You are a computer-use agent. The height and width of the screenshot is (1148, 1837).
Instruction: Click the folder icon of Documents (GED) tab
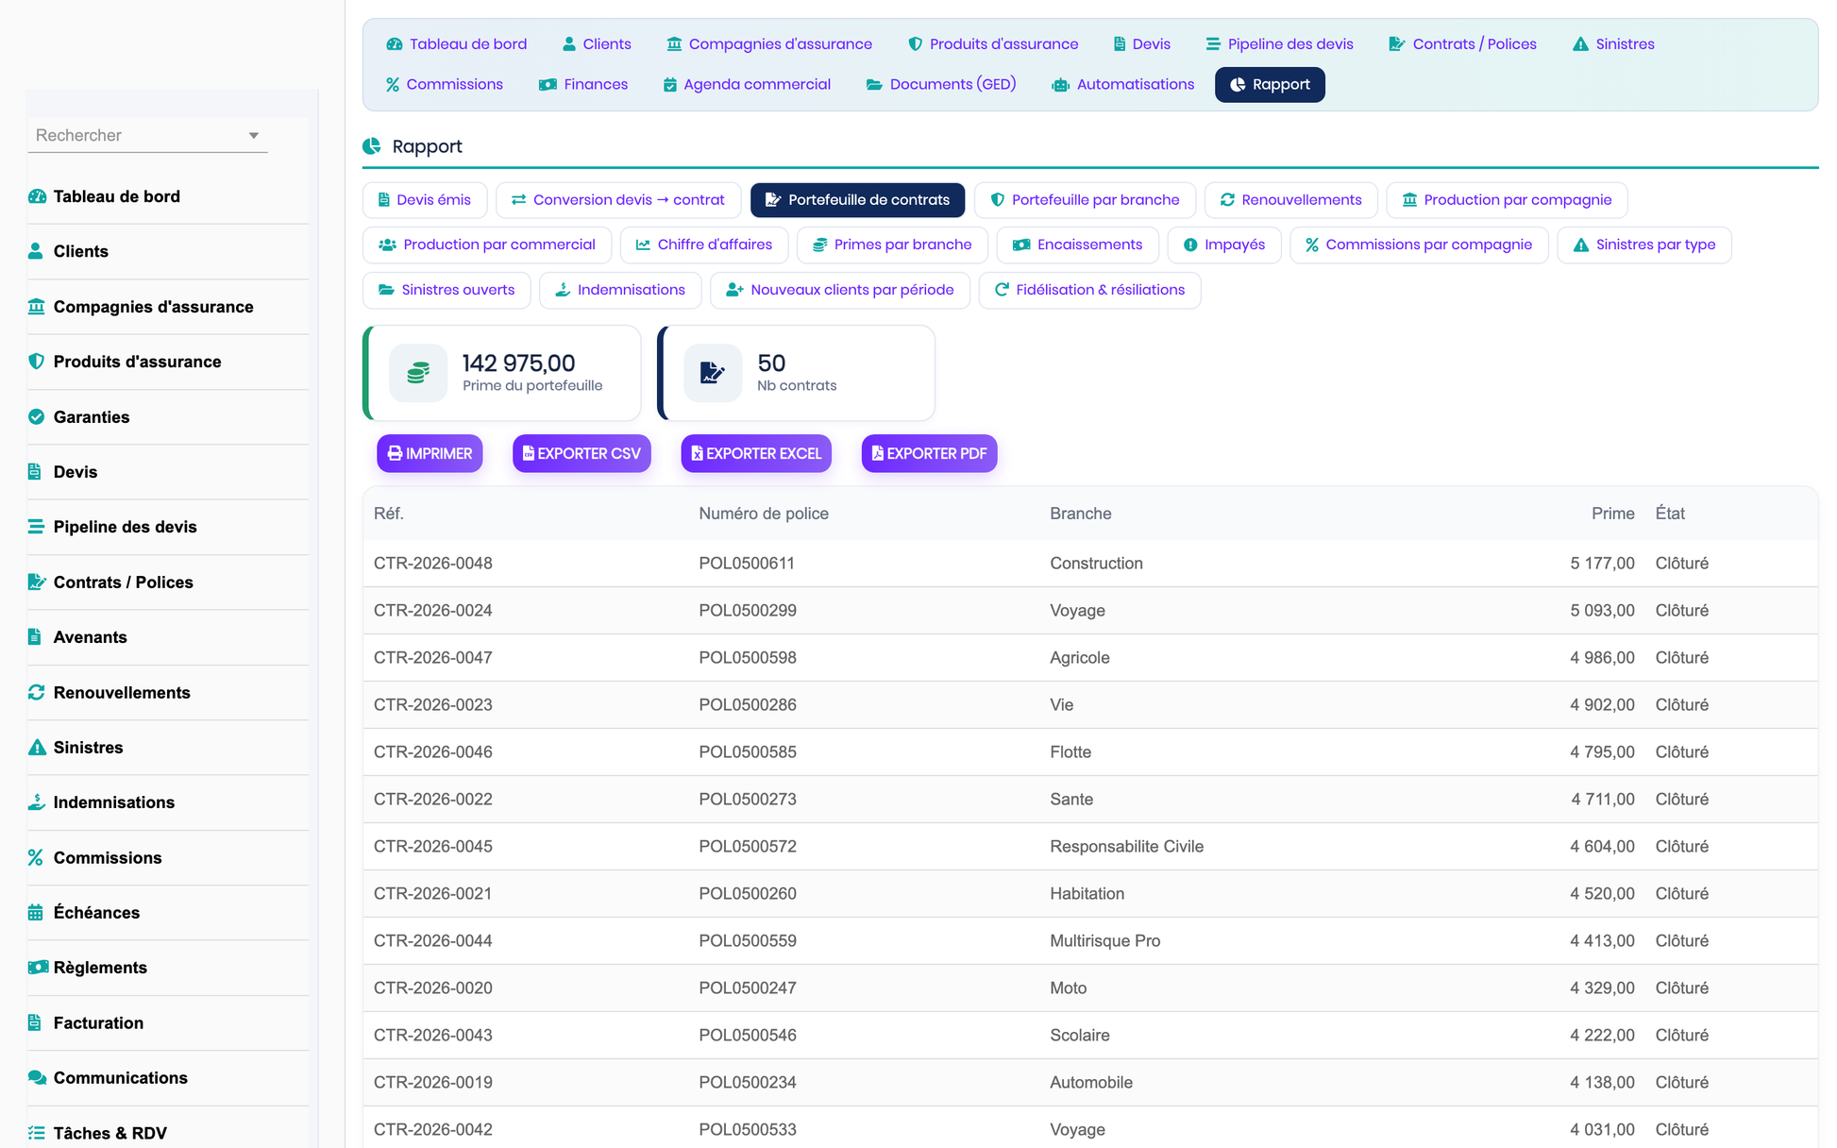(x=874, y=85)
